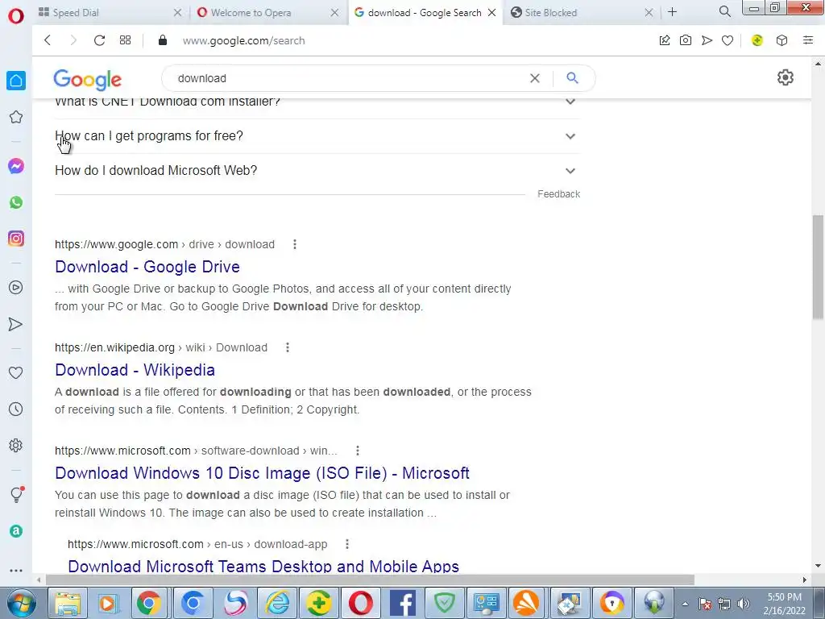
Task: Open sidebar three-dots setup menu
Action: pyautogui.click(x=16, y=570)
